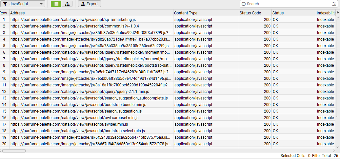Open the JavaScript filter dropdown
Image resolution: width=340 pixels, height=159 pixels.
point(23,4)
